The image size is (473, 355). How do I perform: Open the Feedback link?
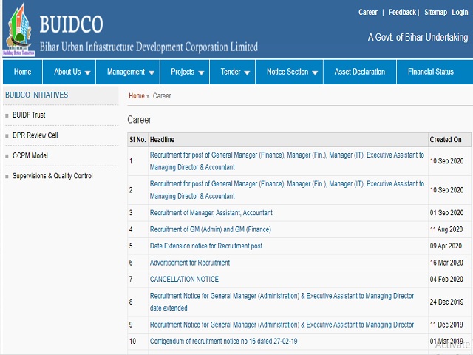[x=402, y=13]
